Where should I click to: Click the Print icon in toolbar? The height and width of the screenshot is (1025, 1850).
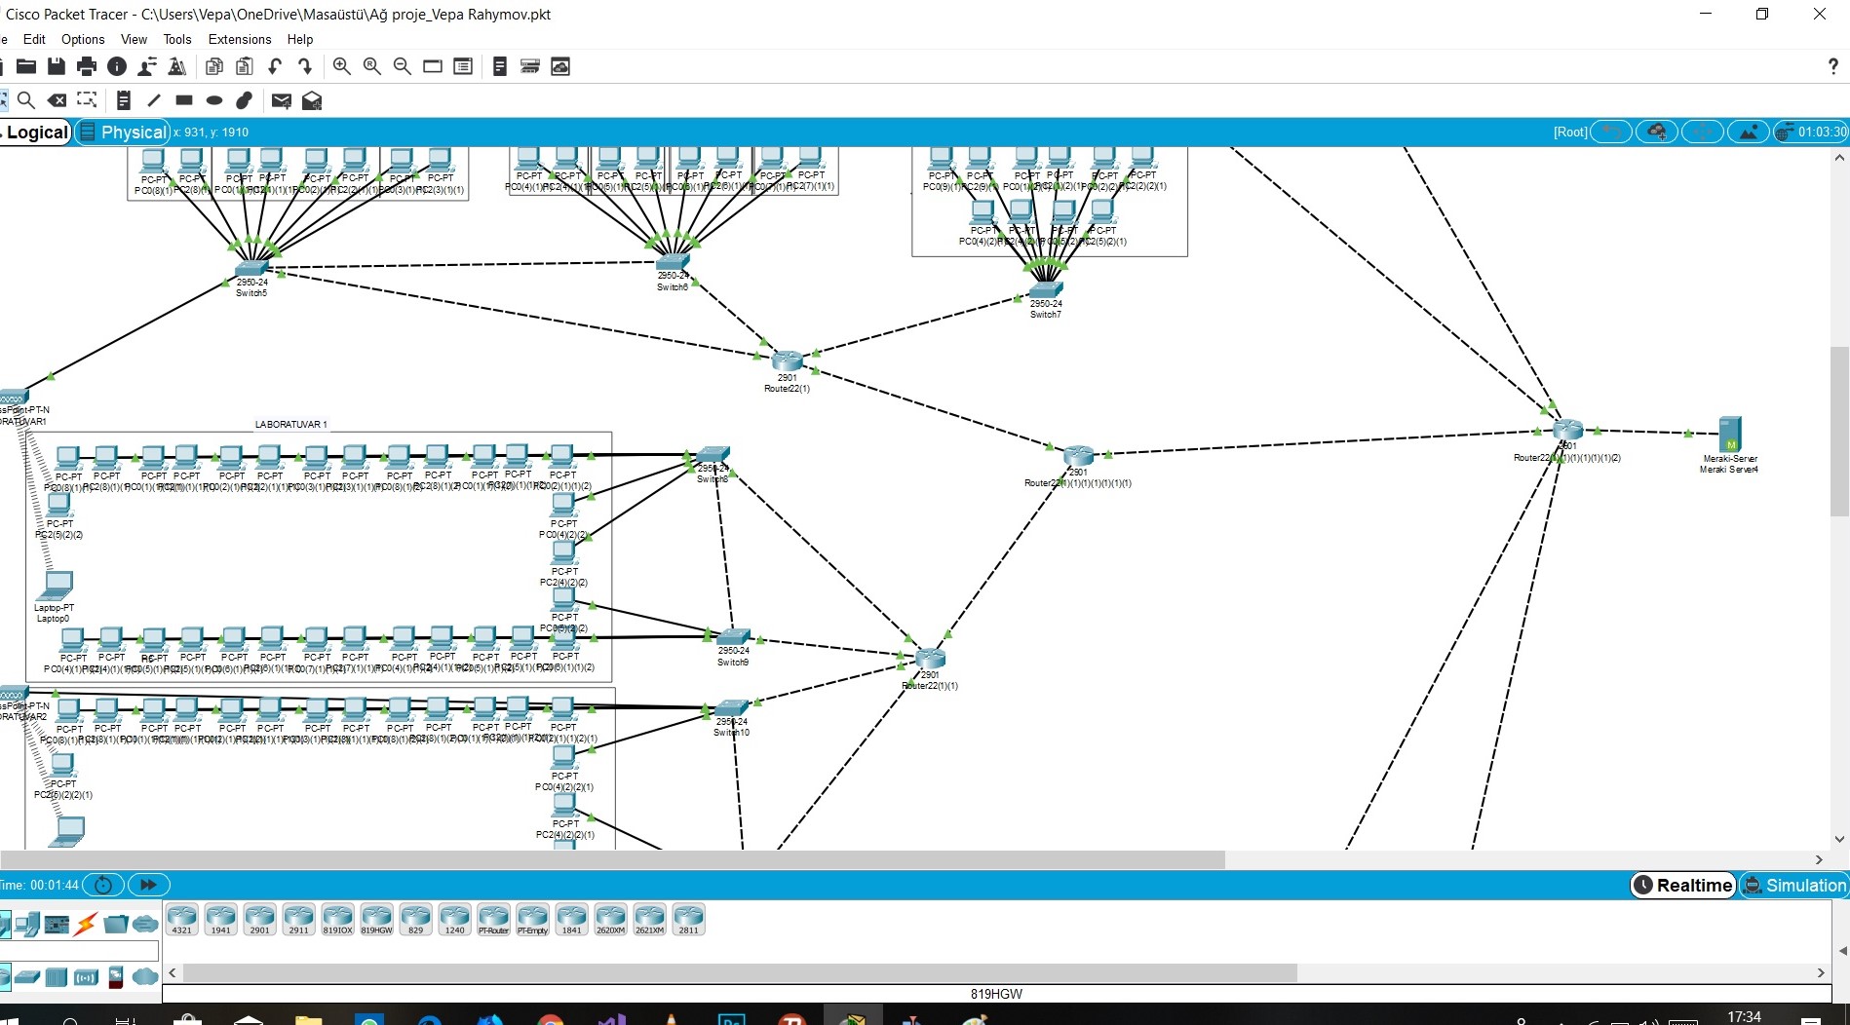(x=87, y=66)
